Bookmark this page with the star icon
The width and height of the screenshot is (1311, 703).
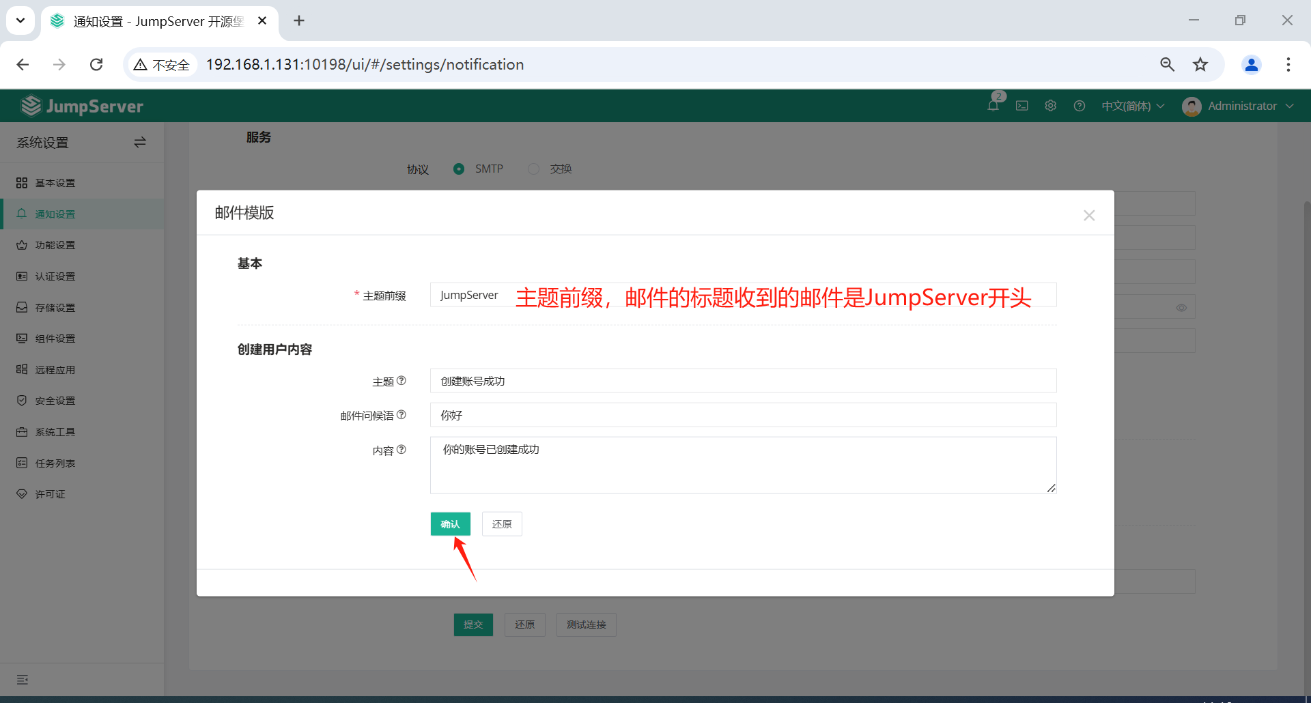click(x=1200, y=64)
